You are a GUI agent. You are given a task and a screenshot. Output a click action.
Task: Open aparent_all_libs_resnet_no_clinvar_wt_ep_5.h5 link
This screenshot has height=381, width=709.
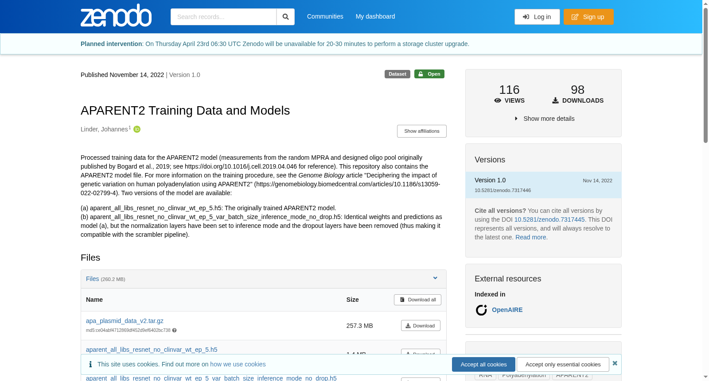tap(152, 350)
